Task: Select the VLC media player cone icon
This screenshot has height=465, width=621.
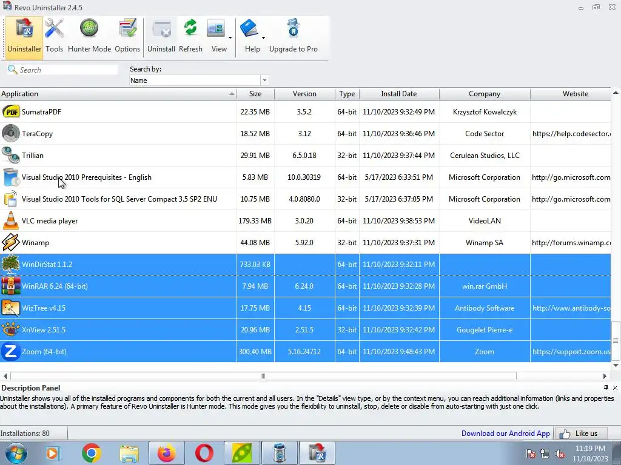Action: coord(11,220)
